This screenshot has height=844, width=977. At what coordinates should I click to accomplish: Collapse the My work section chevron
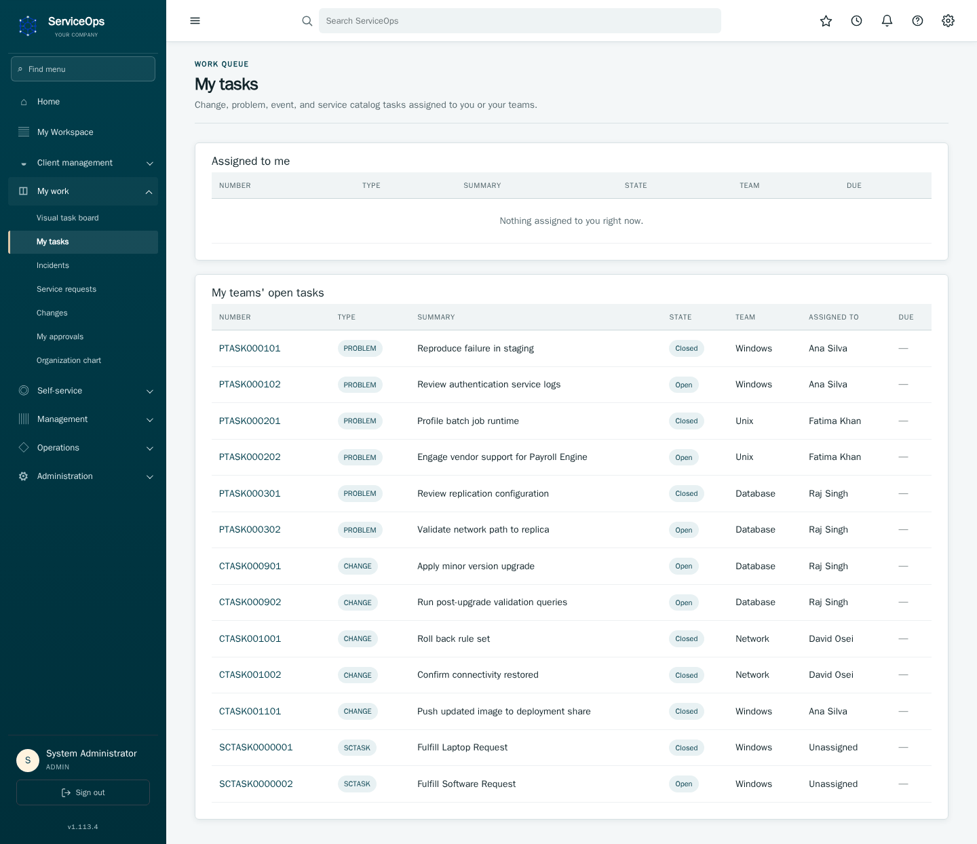149,192
